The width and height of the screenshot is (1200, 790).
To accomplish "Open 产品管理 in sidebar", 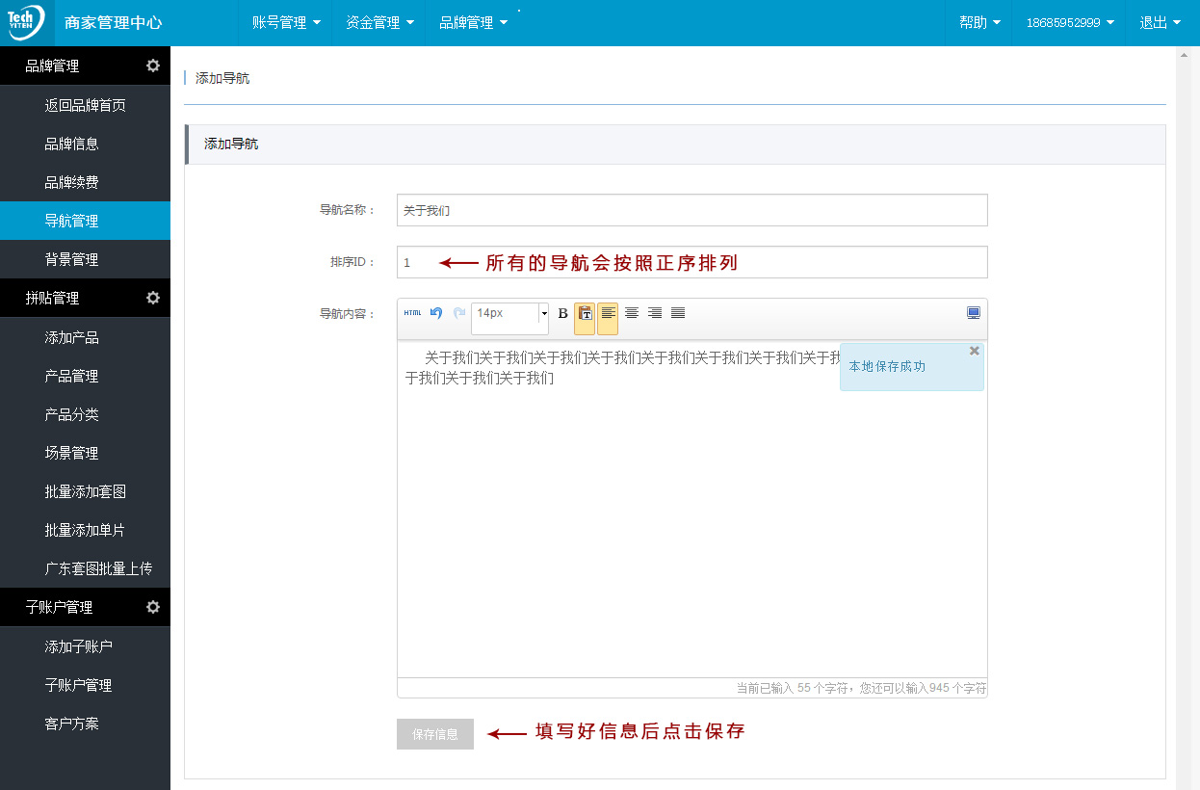I will tap(85, 376).
